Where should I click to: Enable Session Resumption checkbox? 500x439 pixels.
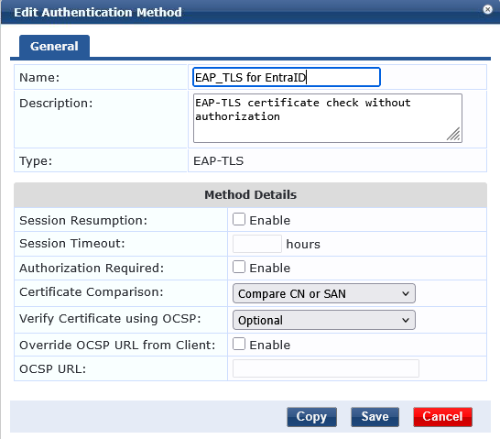click(239, 220)
